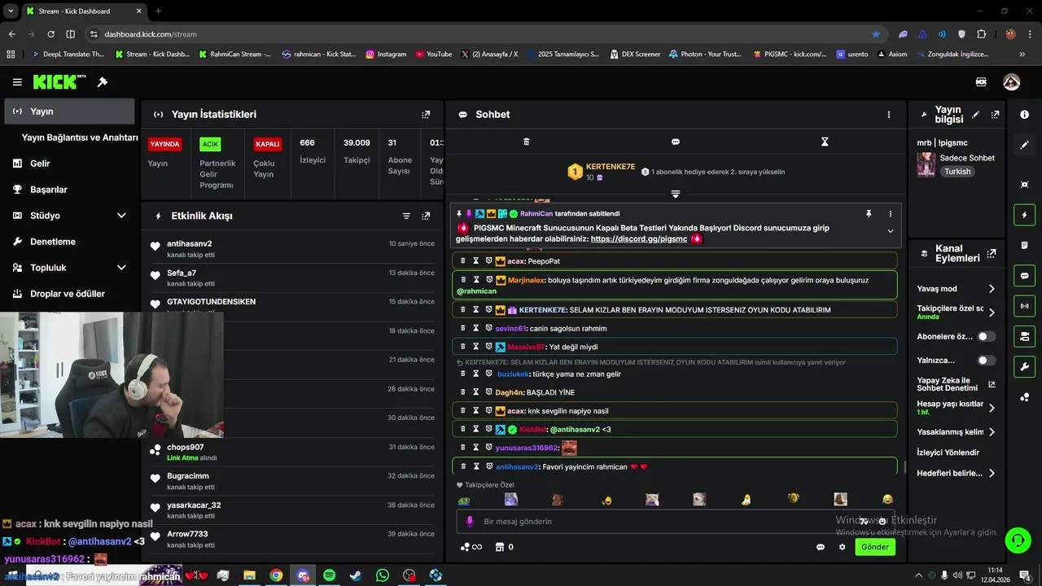Click chops907 in the activity feed
The height and width of the screenshot is (586, 1042).
[x=186, y=448]
